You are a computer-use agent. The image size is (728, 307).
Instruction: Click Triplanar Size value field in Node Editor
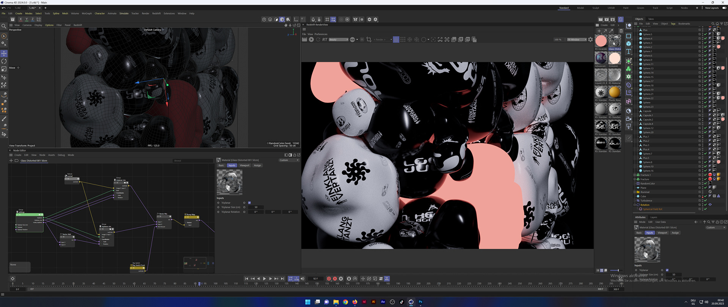pos(256,207)
